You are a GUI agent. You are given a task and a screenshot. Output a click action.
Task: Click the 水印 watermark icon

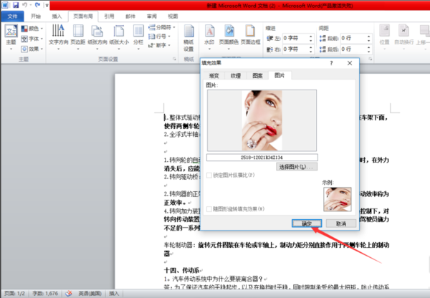[209, 34]
